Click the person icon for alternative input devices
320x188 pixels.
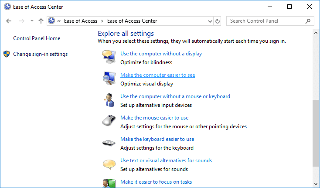pyautogui.click(x=108, y=100)
